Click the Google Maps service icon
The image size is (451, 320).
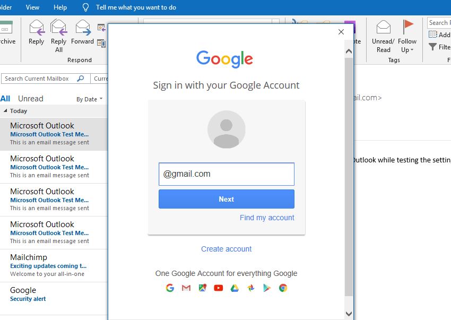click(x=203, y=288)
